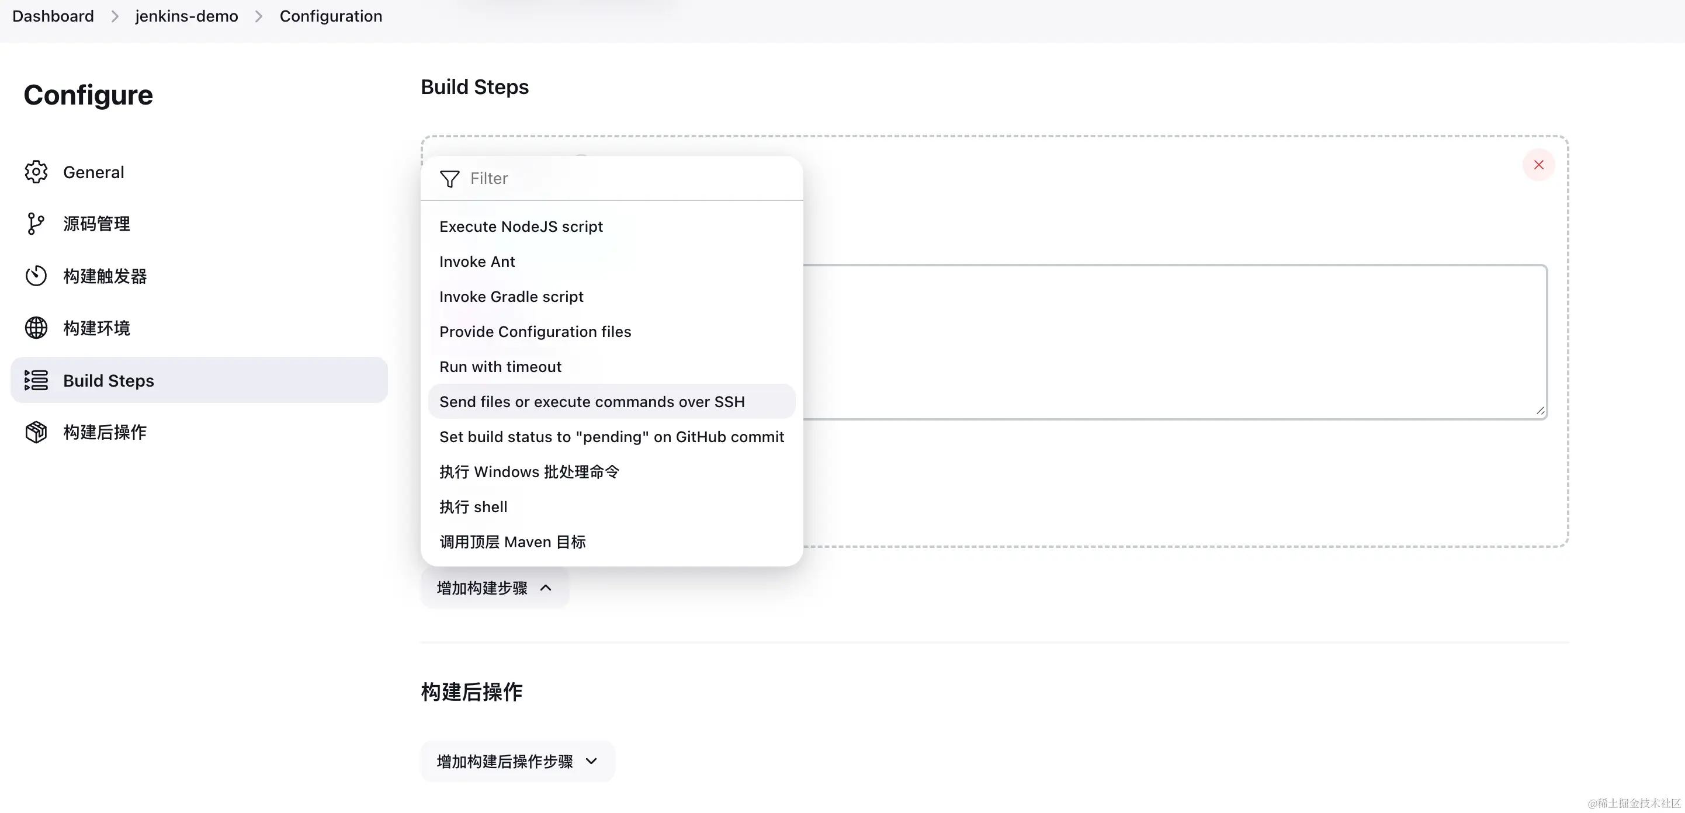This screenshot has height=813, width=1685.
Task: Select Send files or execute commands over SSH
Action: pos(591,402)
